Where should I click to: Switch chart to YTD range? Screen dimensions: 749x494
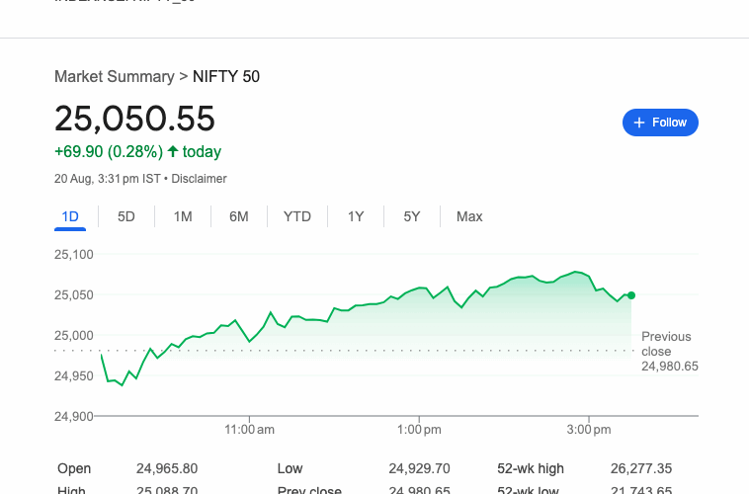point(297,216)
